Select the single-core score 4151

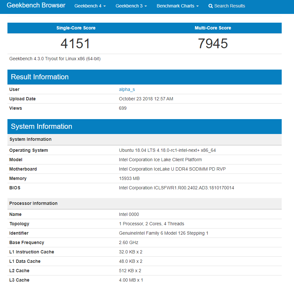pyautogui.click(x=75, y=43)
